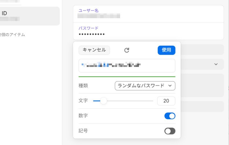
Task: Click the パスワード field label
Action: coord(88,28)
